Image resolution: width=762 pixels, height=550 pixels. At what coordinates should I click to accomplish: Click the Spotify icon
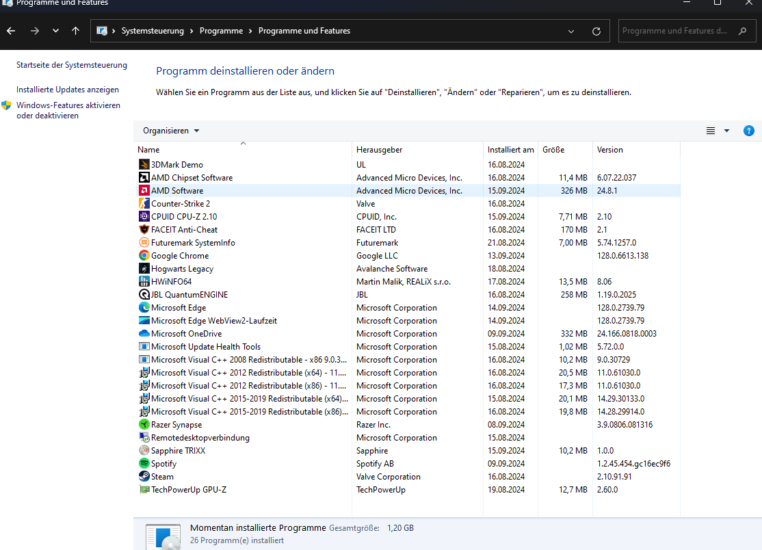click(x=144, y=464)
